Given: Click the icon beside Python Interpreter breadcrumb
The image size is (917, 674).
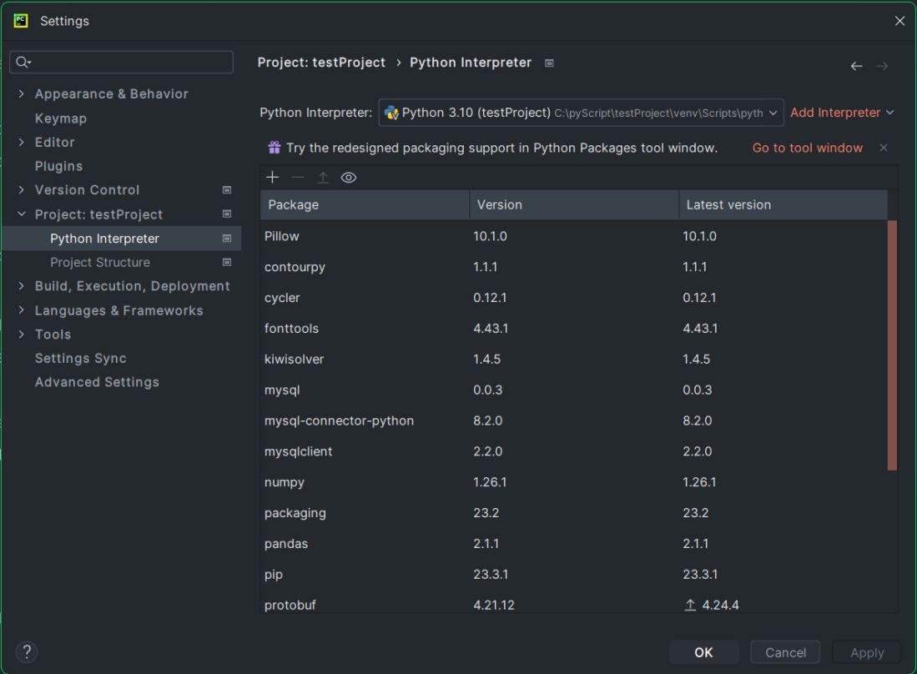Looking at the screenshot, I should (x=549, y=63).
